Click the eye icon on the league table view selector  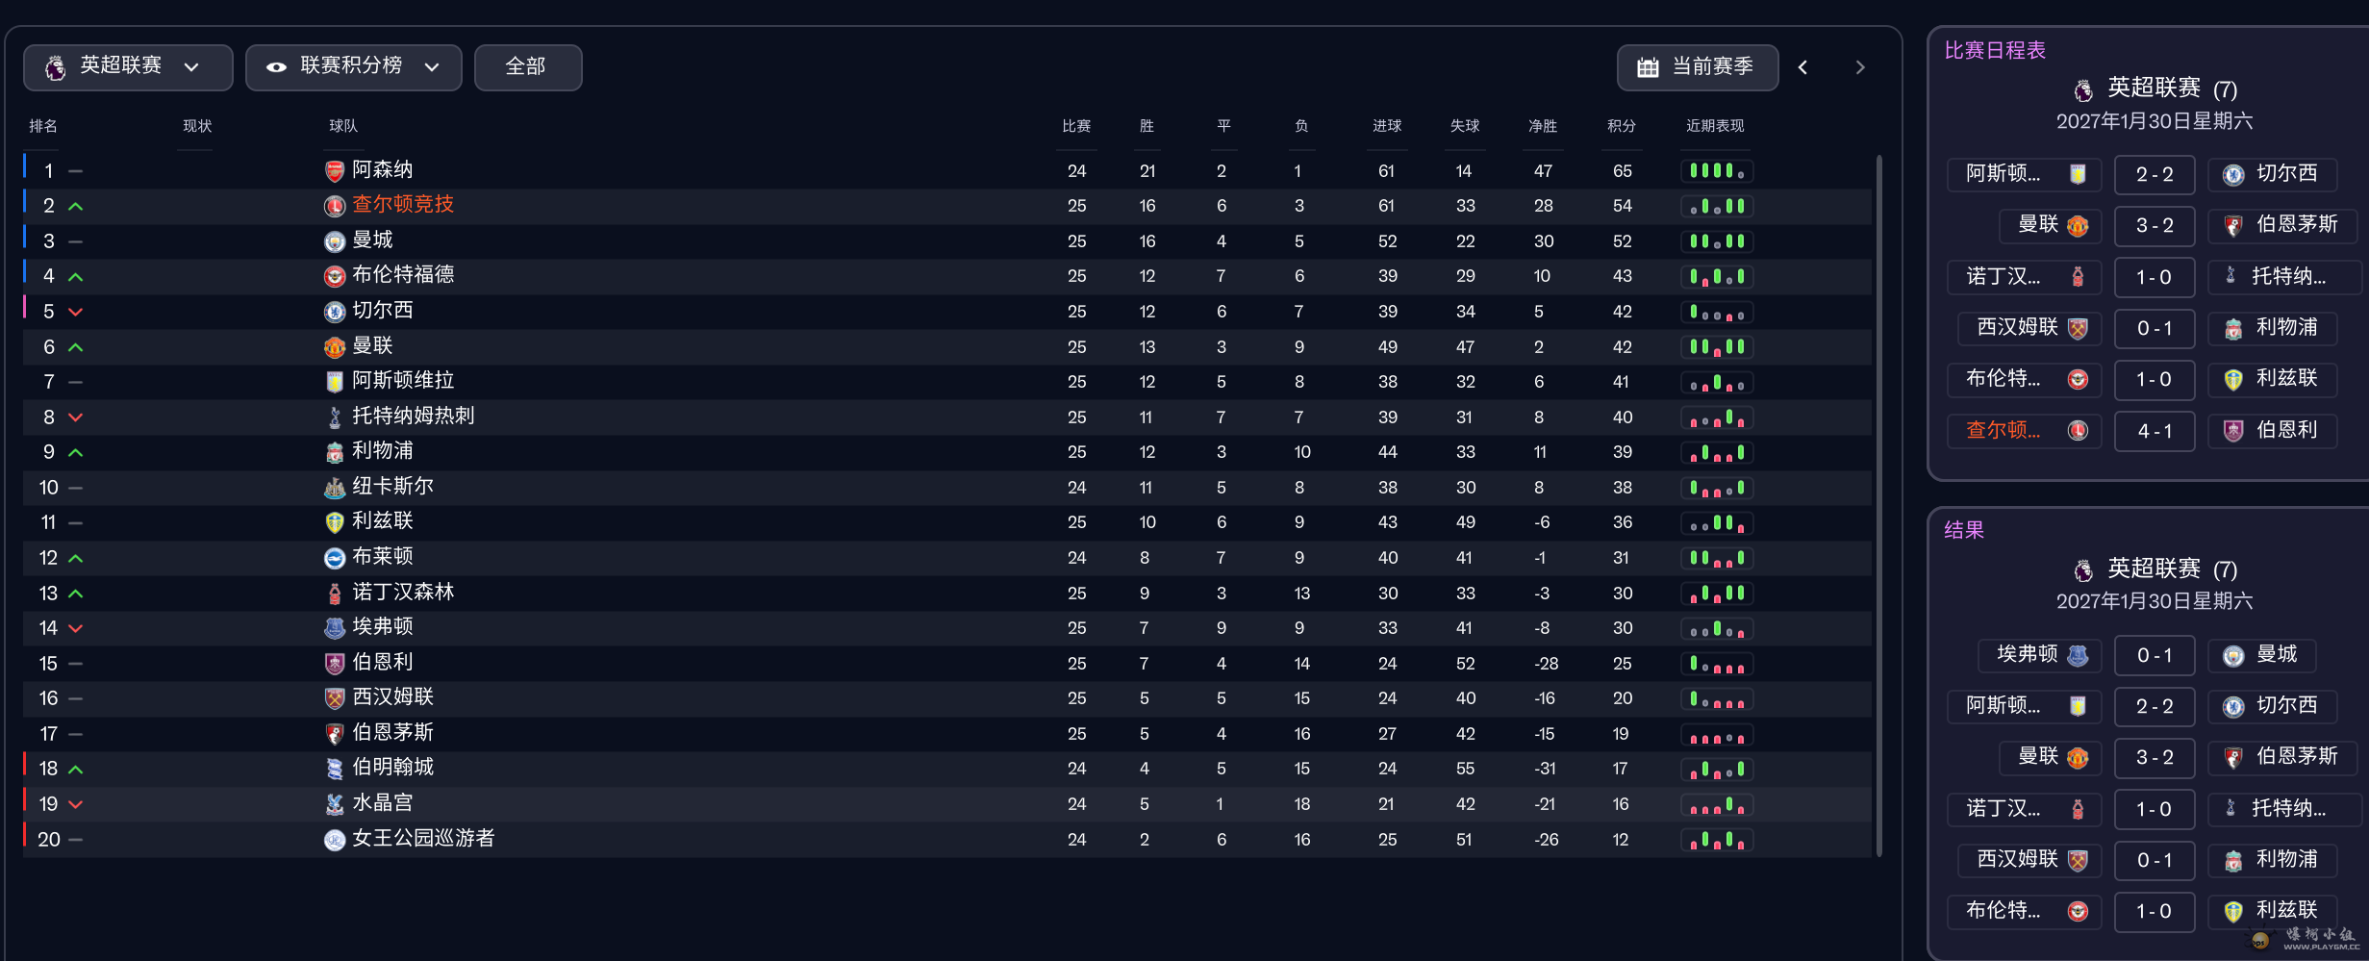(x=276, y=67)
